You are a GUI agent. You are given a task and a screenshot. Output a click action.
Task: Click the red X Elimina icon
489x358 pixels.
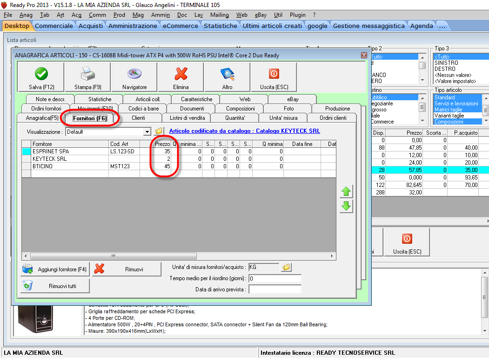[x=181, y=74]
